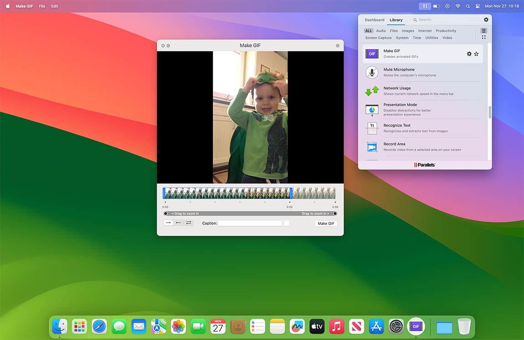Favorite the Make GIF tool via star
The image size is (524, 340).
point(476,54)
